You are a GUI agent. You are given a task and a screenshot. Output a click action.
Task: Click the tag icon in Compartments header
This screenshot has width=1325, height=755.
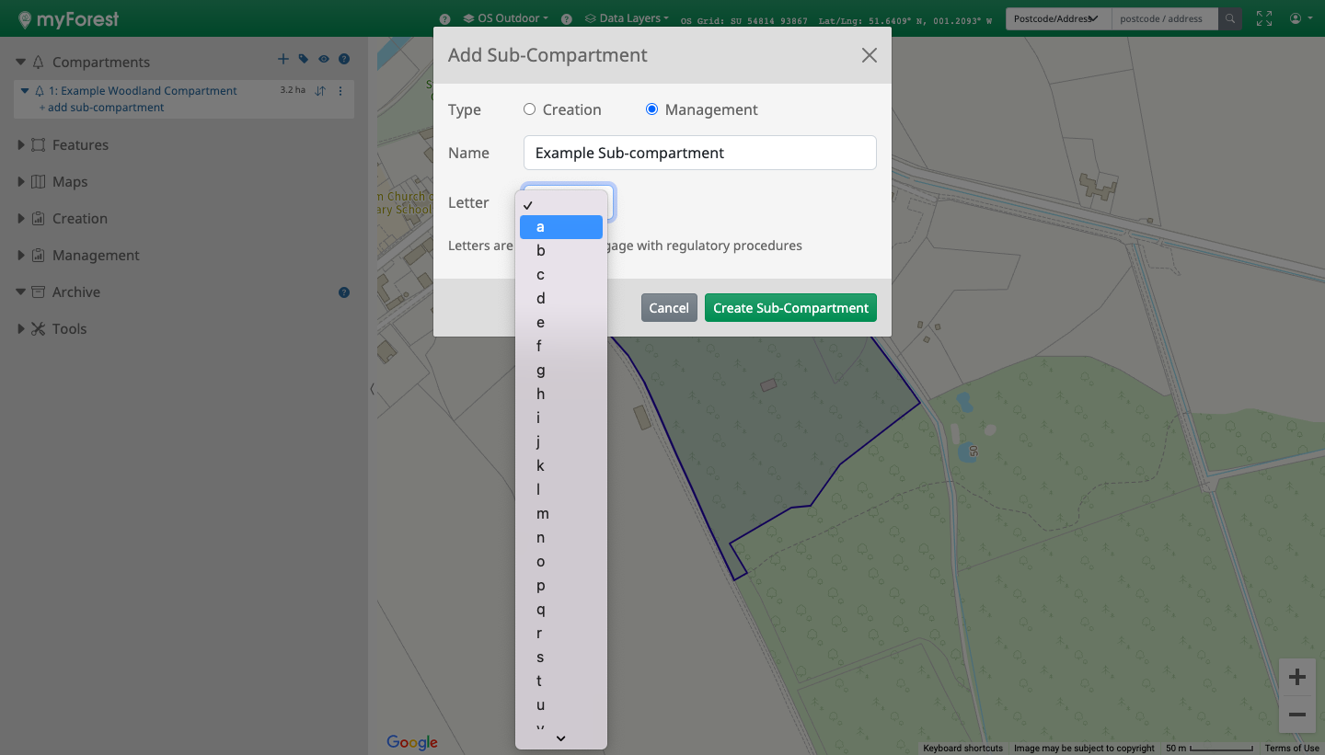click(x=304, y=60)
